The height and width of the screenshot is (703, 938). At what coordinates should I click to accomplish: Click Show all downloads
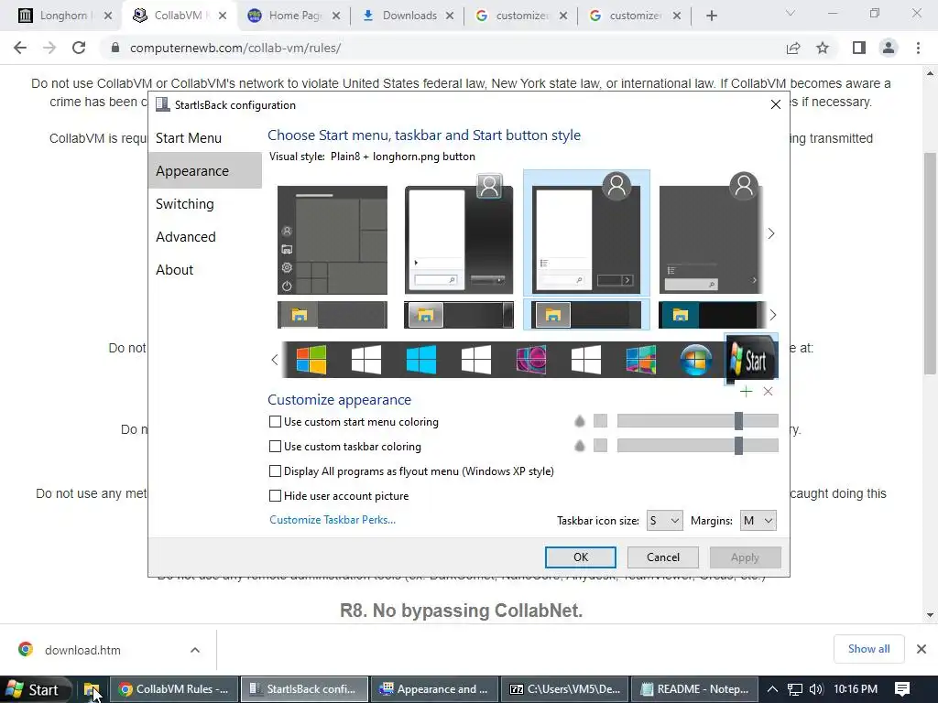868,649
